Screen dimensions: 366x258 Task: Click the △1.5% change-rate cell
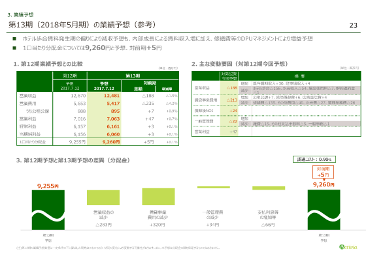tap(172, 96)
